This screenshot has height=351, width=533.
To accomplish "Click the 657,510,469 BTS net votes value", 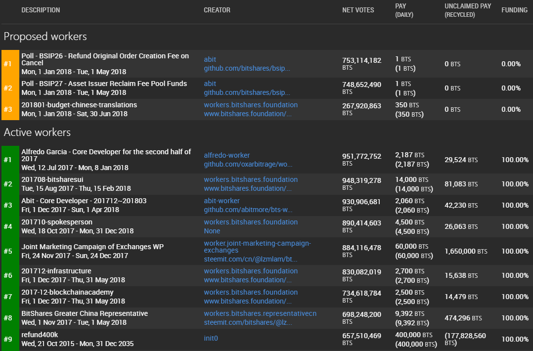I will (362, 339).
